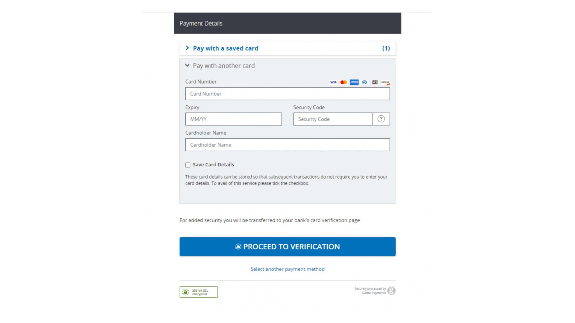Collapse the Pay with another card section
The image size is (575, 323).
coord(223,66)
